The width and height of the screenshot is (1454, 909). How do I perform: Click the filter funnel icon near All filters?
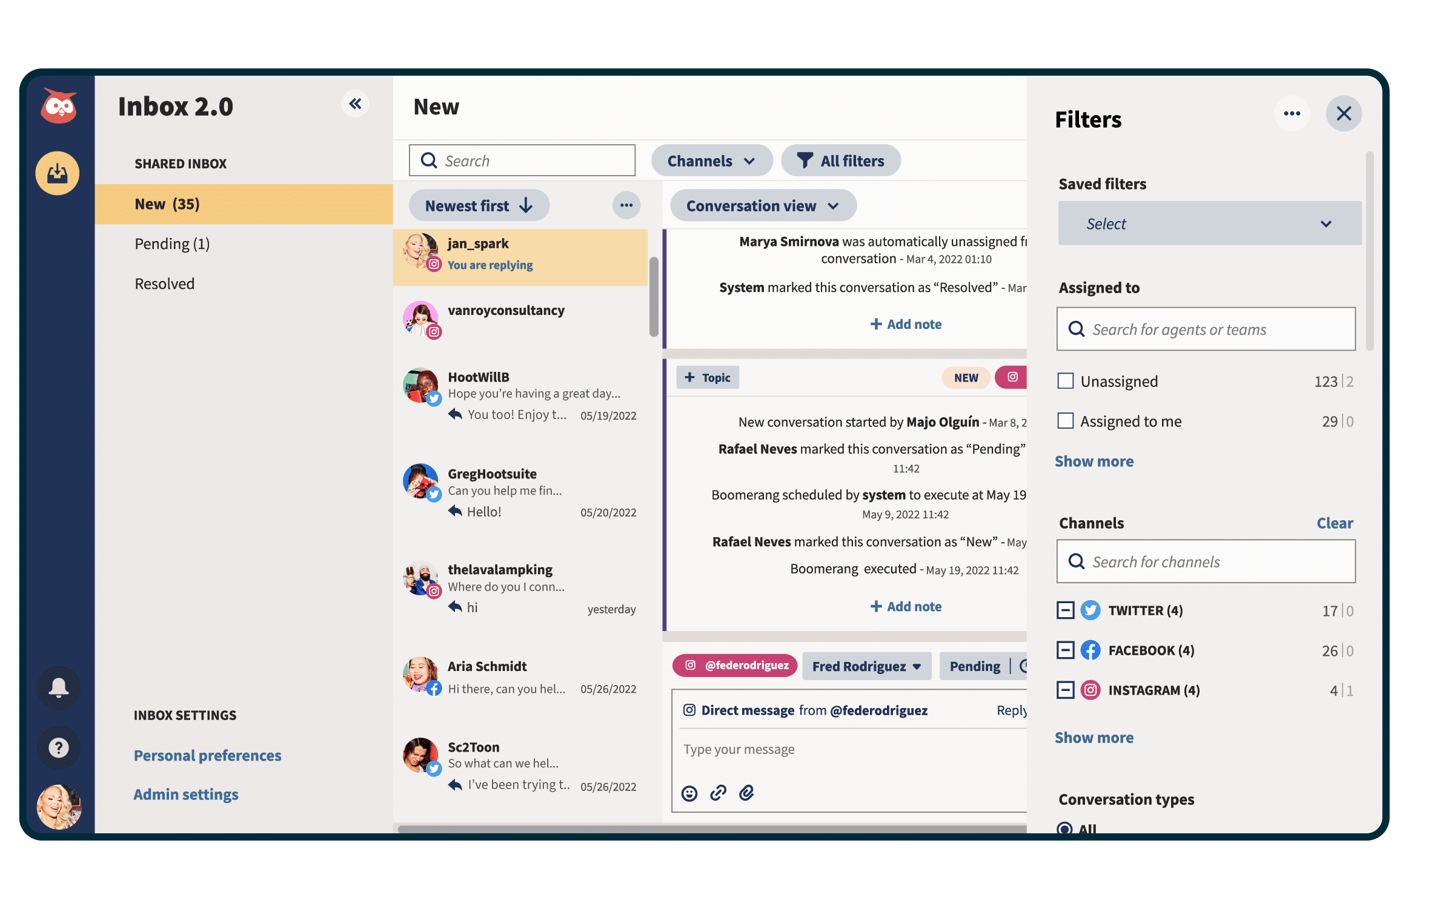coord(803,160)
